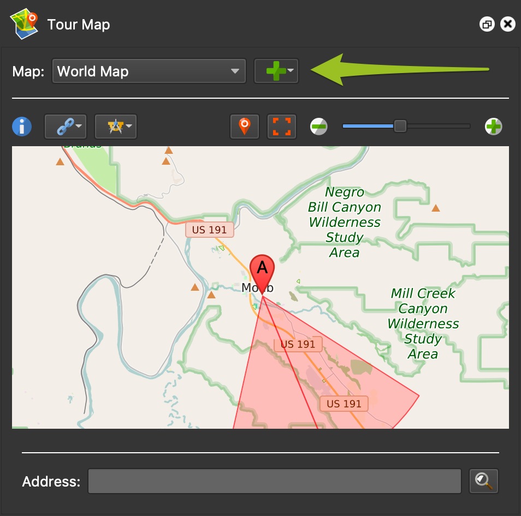
Task: Click the Negro Bill Canyon Wilderness label
Action: [x=344, y=222]
